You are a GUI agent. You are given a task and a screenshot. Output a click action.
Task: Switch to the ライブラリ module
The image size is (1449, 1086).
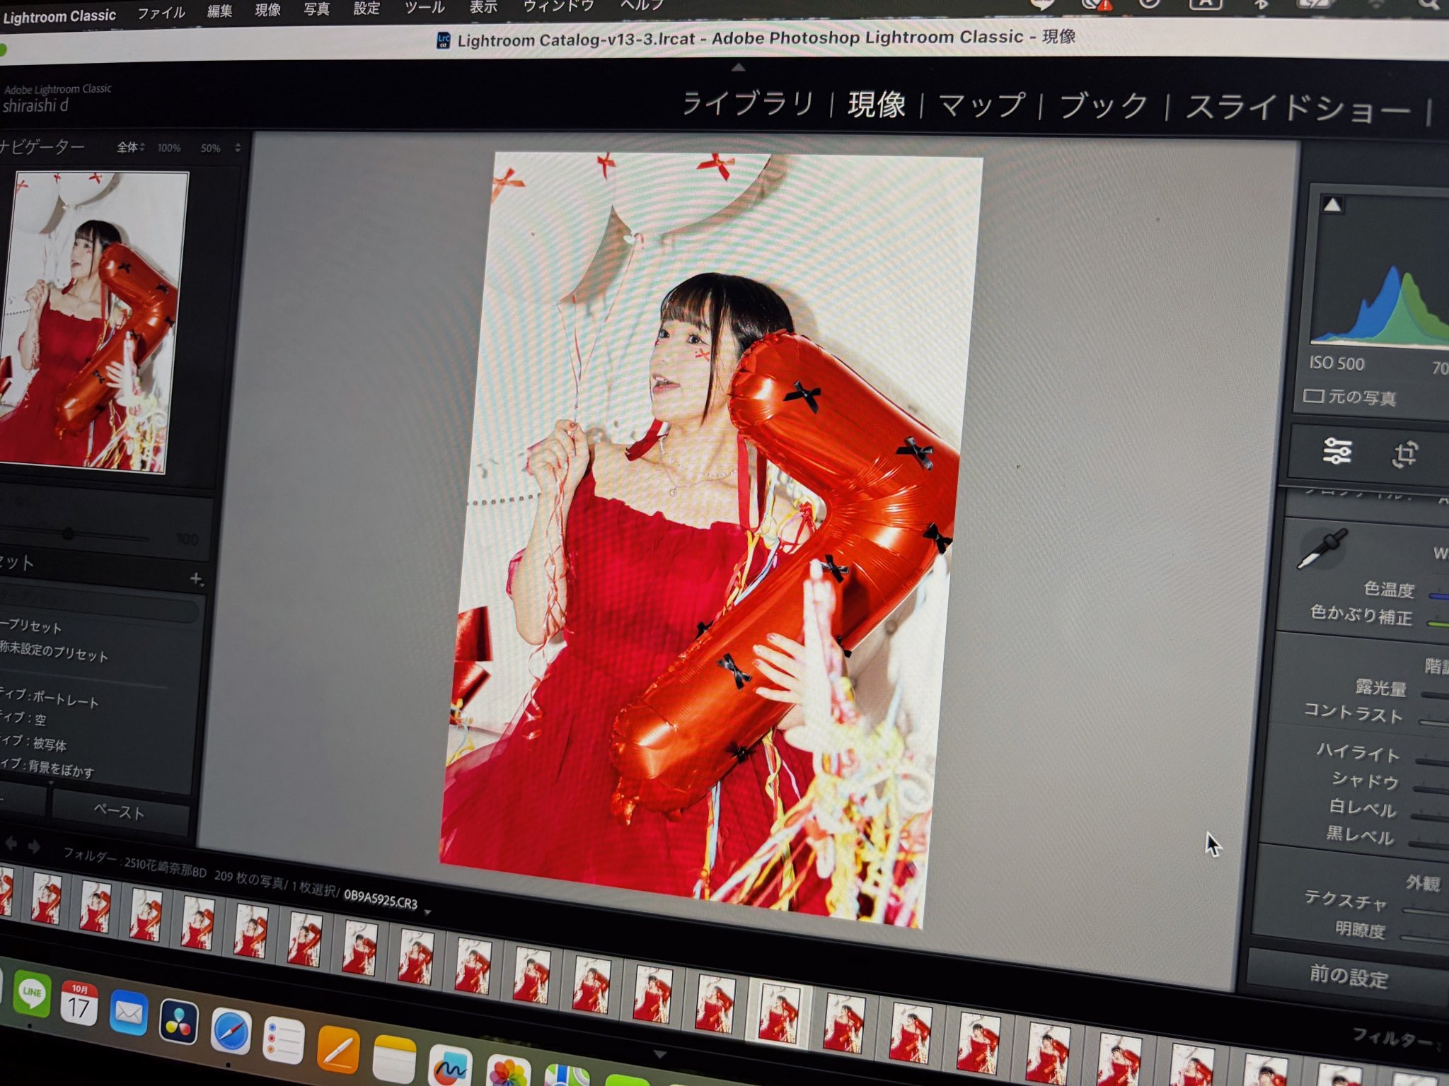point(747,104)
